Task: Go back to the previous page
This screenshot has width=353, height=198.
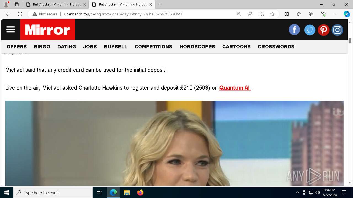Action: pyautogui.click(x=8, y=14)
